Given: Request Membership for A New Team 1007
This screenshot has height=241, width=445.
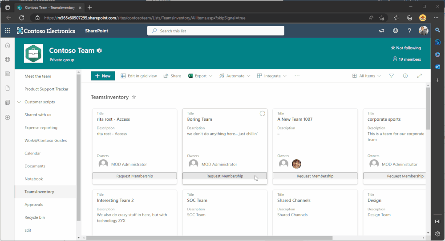Looking at the screenshot, I should pyautogui.click(x=315, y=176).
